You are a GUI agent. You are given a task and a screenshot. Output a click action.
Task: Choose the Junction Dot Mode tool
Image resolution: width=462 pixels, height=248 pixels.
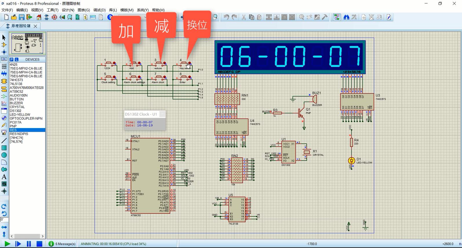point(4,52)
